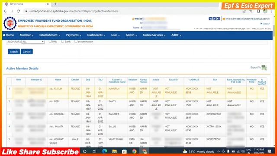Expand the User menu
The width and height of the screenshot is (277, 156).
pyautogui.click(x=116, y=35)
